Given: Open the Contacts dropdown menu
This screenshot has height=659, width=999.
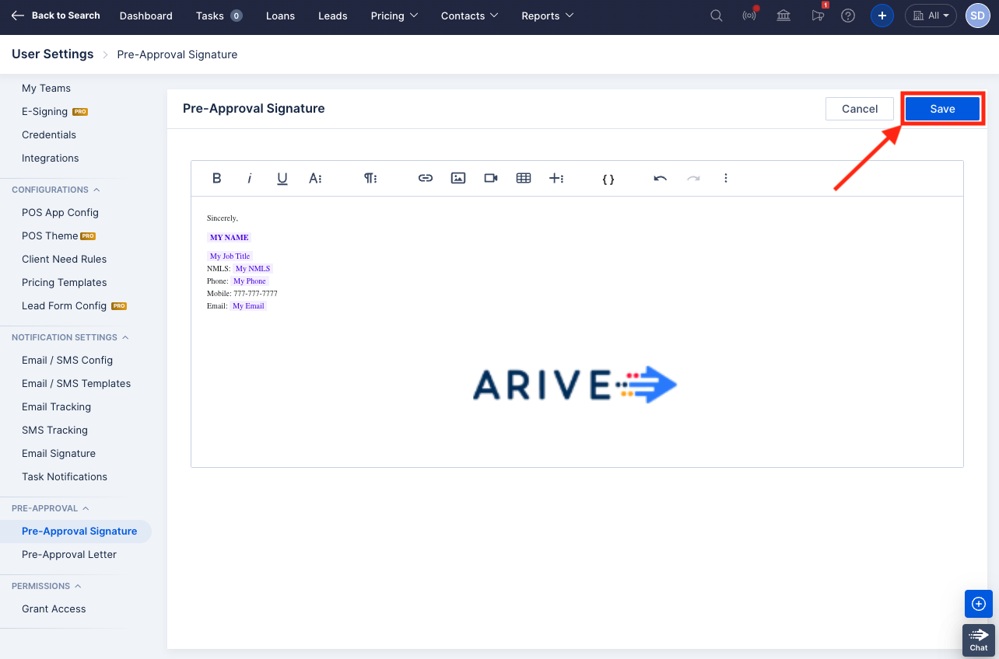Looking at the screenshot, I should pyautogui.click(x=469, y=16).
